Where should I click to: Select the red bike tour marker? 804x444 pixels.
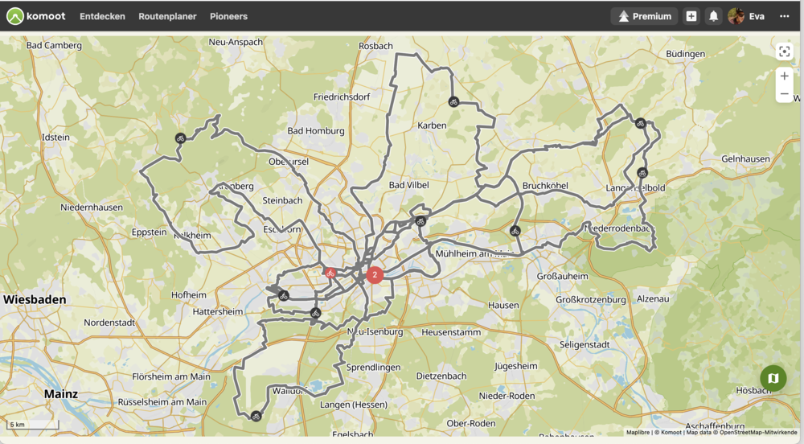point(330,273)
